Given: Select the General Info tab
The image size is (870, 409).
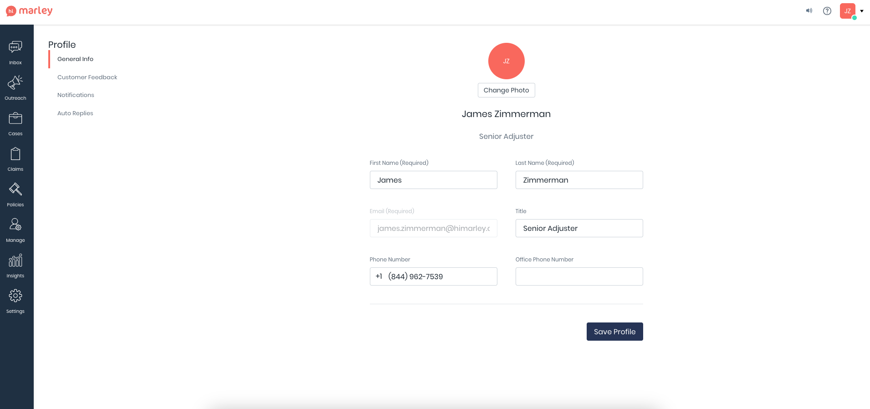Looking at the screenshot, I should [x=75, y=59].
